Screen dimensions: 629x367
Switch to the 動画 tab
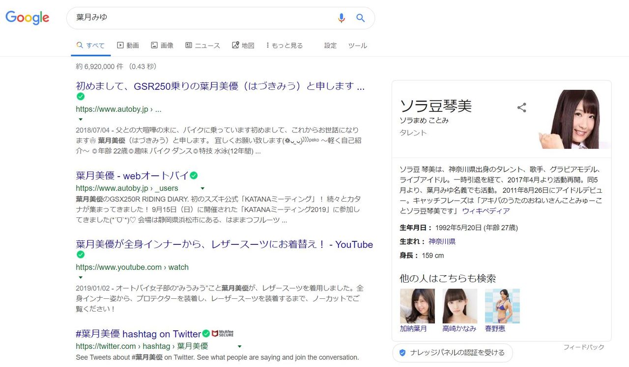tap(128, 46)
